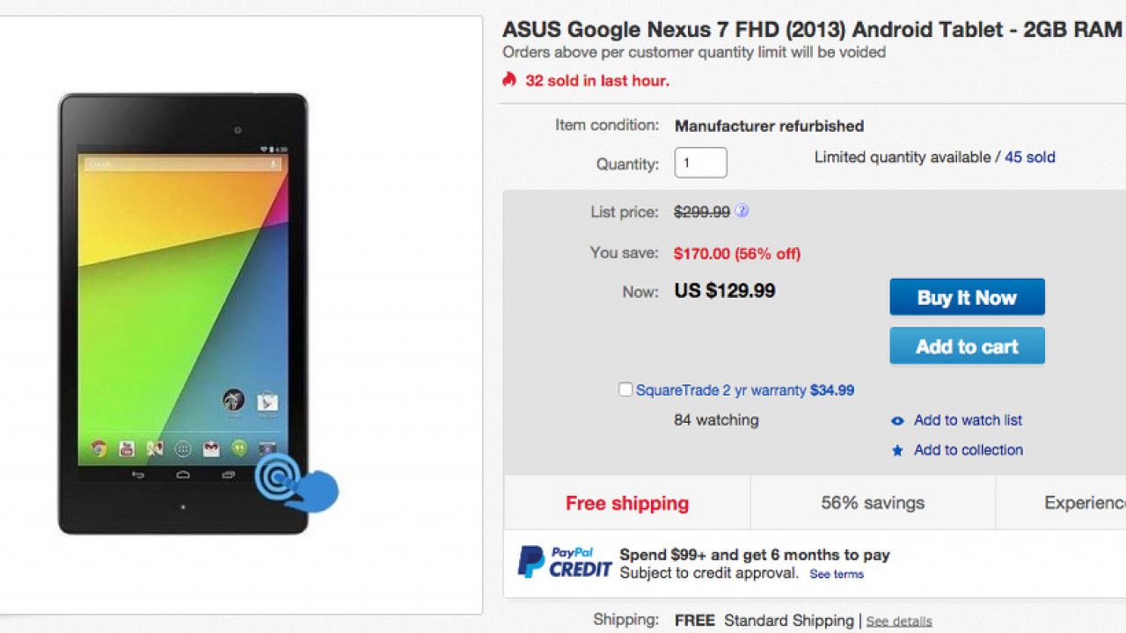Select the Free shipping tab

(627, 503)
